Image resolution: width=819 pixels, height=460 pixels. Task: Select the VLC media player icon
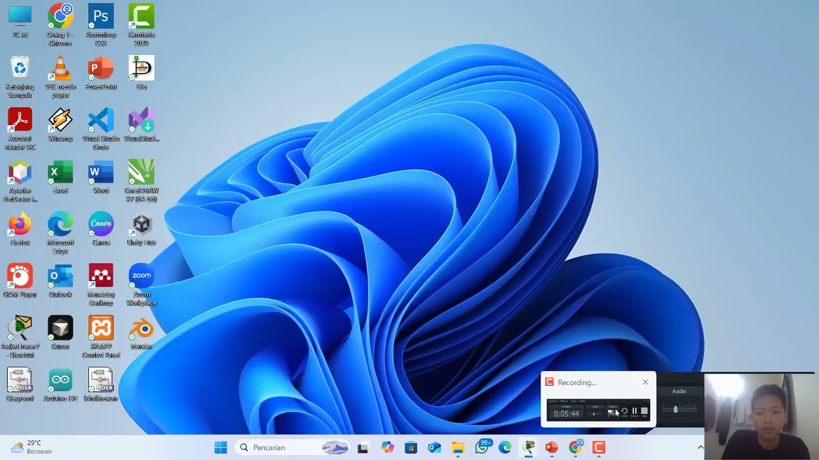60,77
